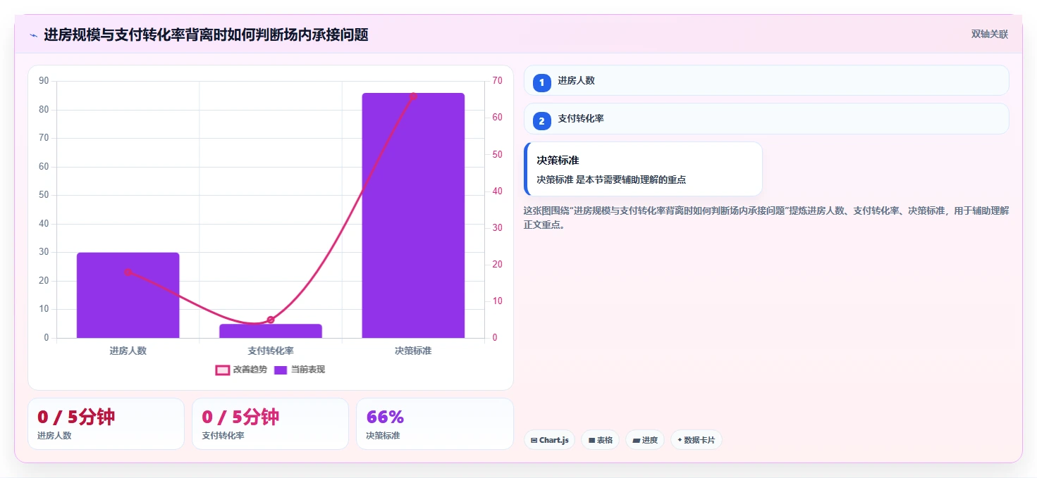Screen dimensions: 1037x478
Task: Click the trend line point atop 决策标准
Action: point(413,96)
